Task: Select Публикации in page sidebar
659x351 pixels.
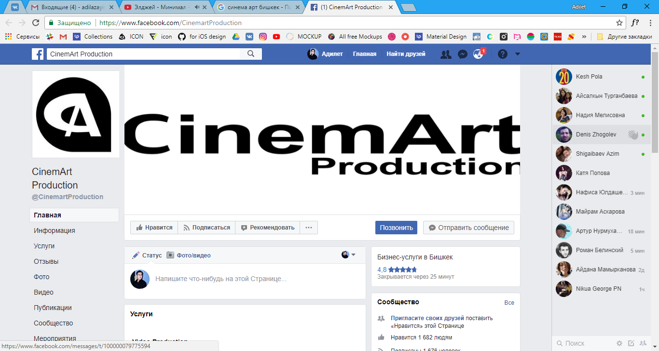Action: [x=53, y=308]
